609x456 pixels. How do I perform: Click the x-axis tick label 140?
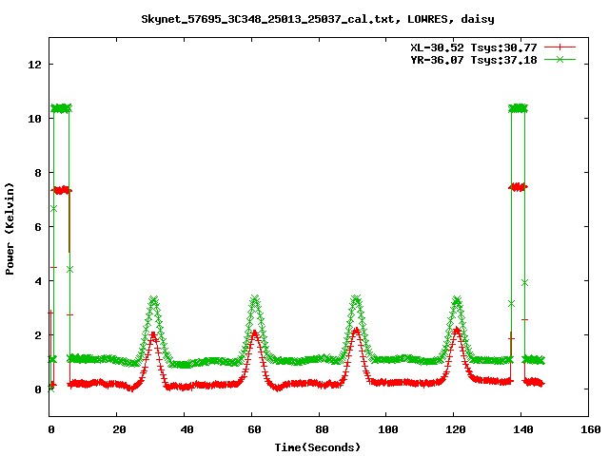[x=523, y=429]
